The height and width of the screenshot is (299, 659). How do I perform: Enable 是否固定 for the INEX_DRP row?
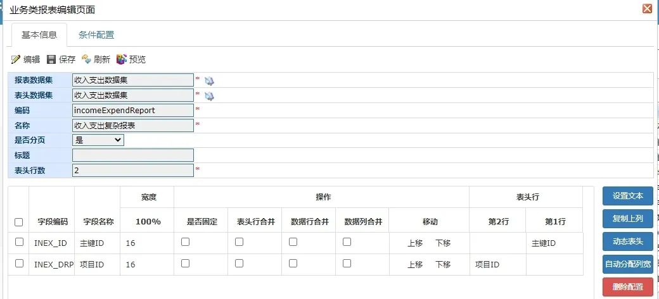coord(185,264)
